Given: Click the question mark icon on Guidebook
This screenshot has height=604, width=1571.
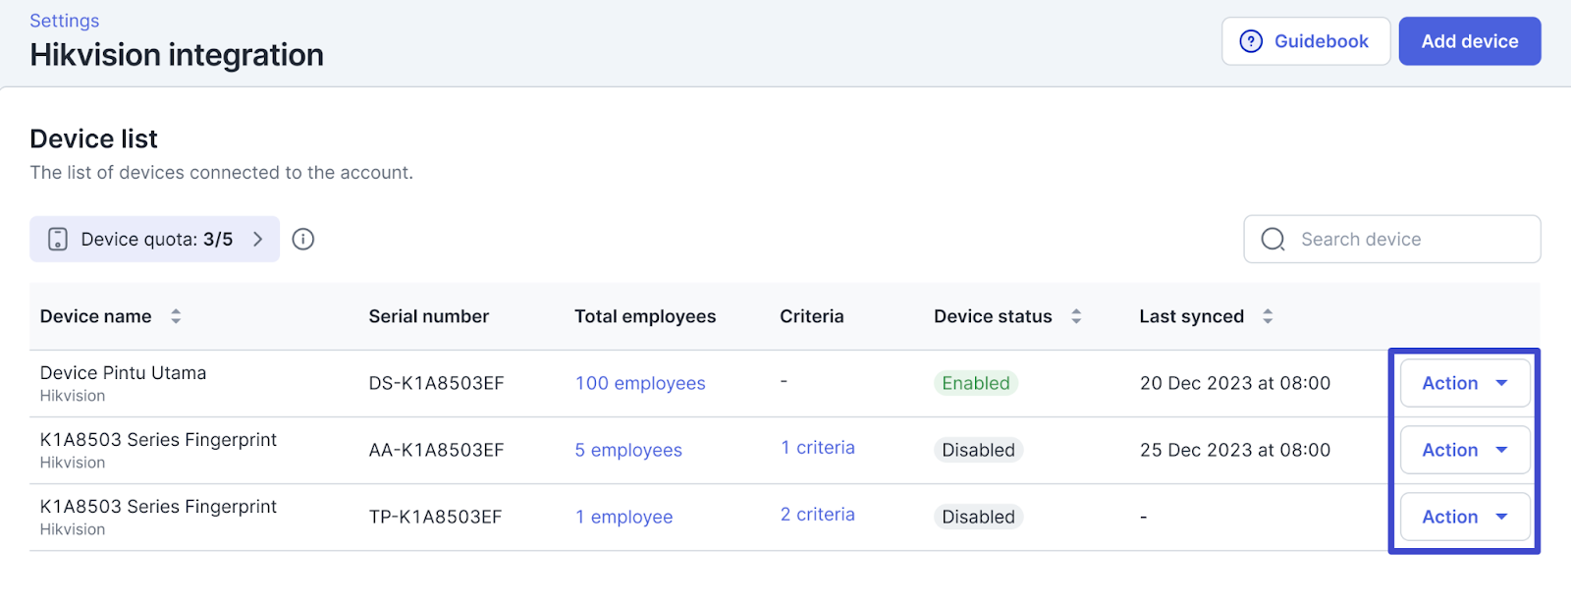Looking at the screenshot, I should point(1251,41).
